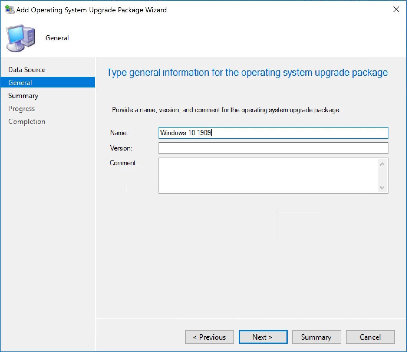Focus the Version input field

point(273,148)
